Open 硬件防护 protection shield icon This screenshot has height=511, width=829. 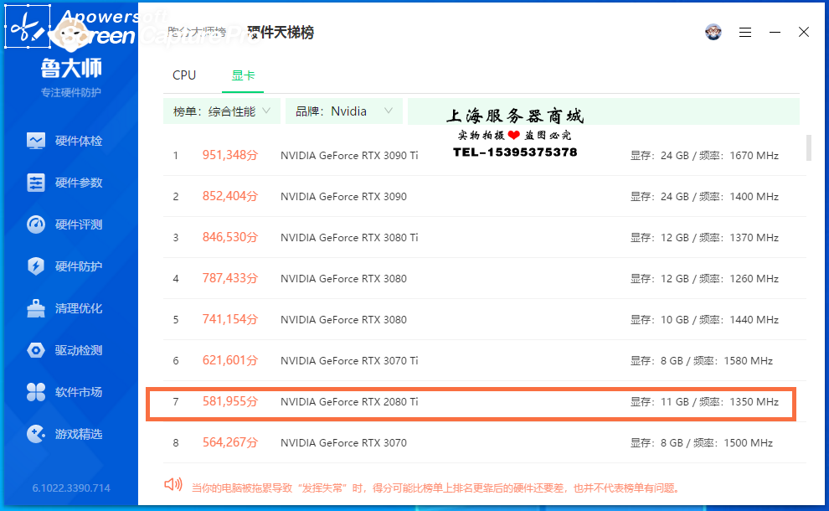(36, 266)
